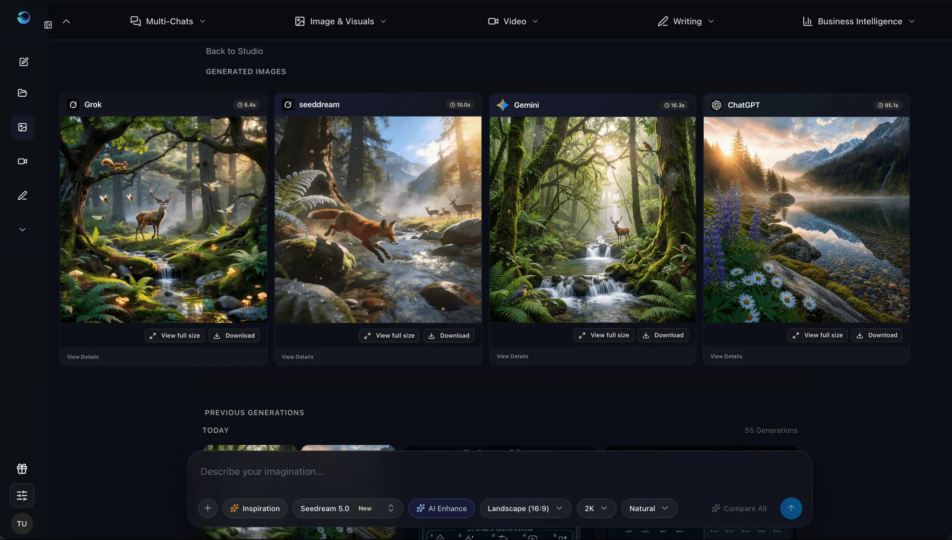Open the Inspiration button
This screenshot has width=952, height=540.
tap(255, 508)
